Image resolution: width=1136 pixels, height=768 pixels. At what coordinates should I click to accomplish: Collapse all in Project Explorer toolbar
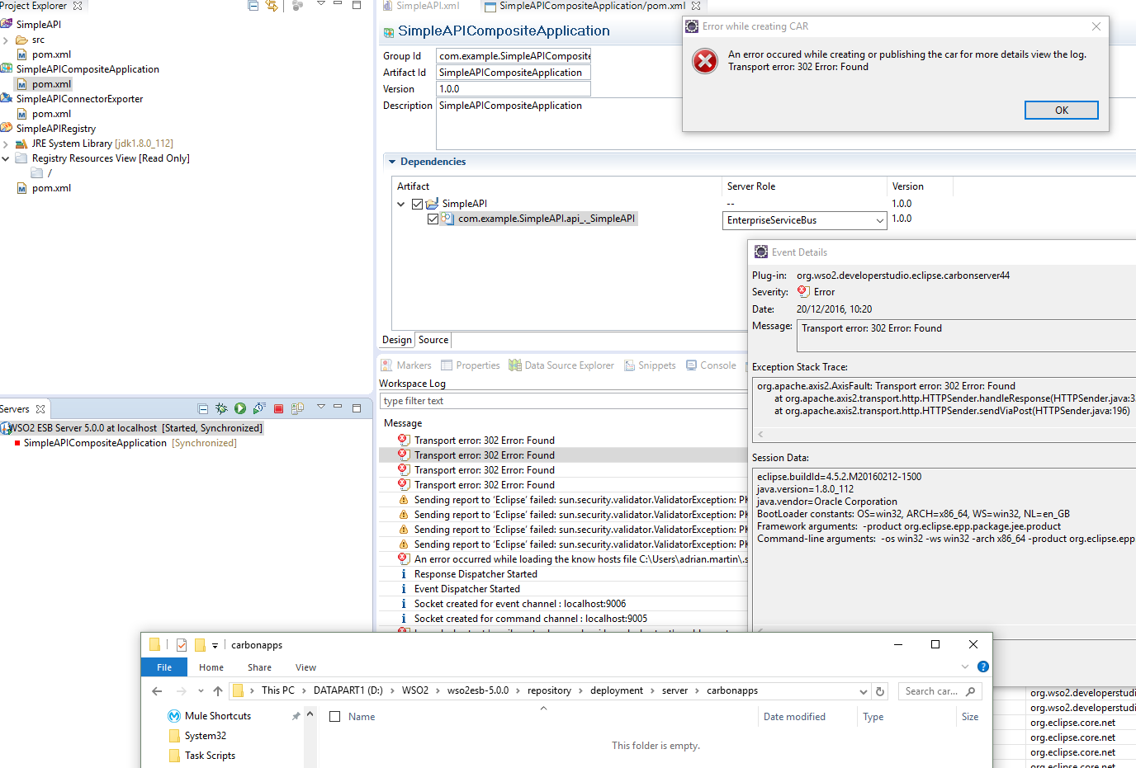[x=253, y=6]
